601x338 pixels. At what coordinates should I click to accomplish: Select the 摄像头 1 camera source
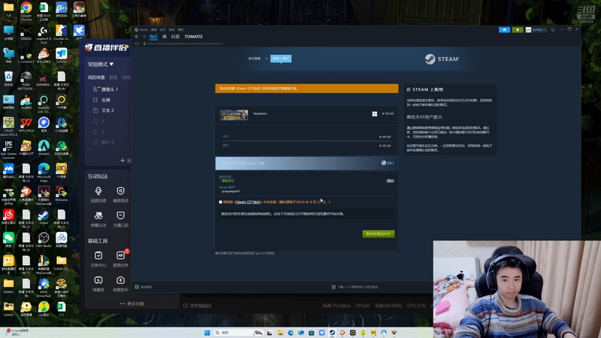tap(105, 89)
